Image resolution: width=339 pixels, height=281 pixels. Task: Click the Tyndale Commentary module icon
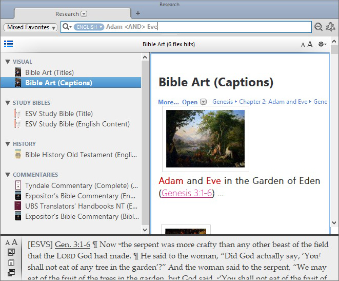[18, 185]
